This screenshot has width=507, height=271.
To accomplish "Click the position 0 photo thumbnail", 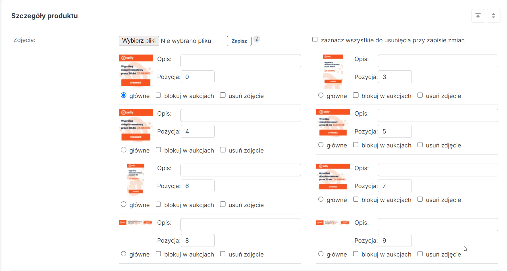I will coord(136,71).
